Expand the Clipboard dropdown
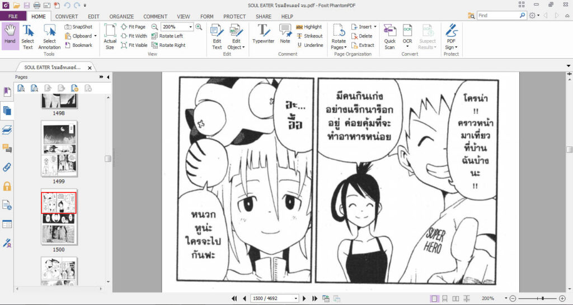 [95, 36]
